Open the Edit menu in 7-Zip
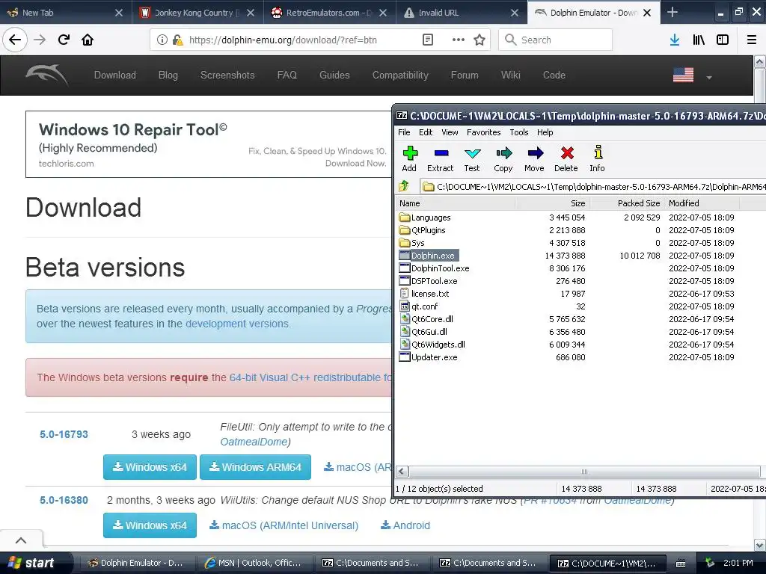This screenshot has height=574, width=766. coord(426,132)
